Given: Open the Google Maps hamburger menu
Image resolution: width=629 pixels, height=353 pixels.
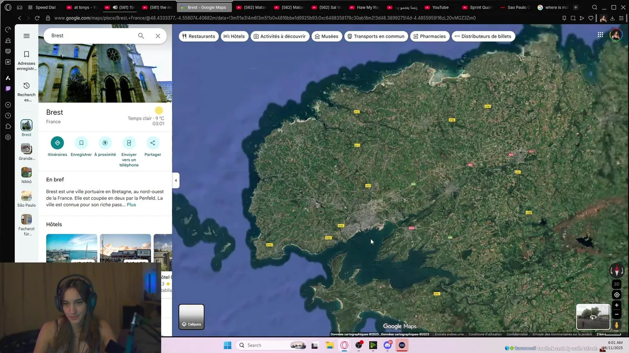Looking at the screenshot, I should [27, 36].
